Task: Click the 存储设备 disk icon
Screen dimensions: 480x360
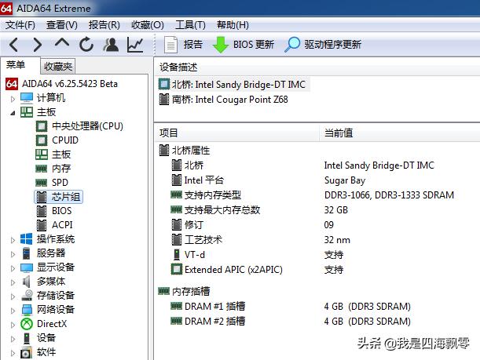Action: (x=27, y=295)
